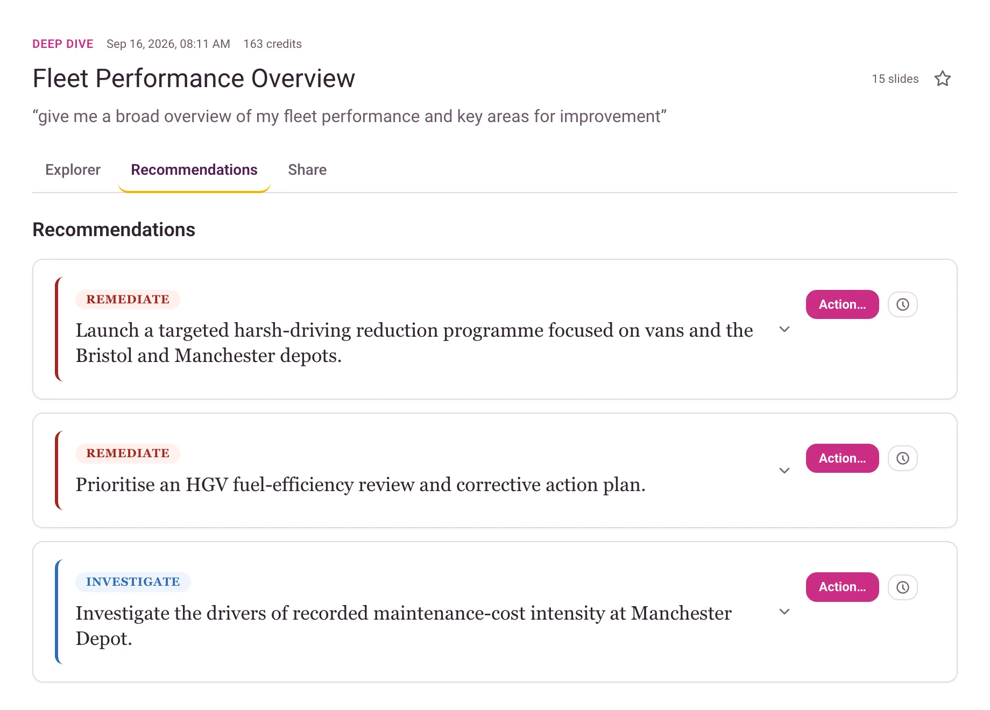The width and height of the screenshot is (990, 710).
Task: Click clock icon on Manchester Depot recommendation
Action: [902, 587]
